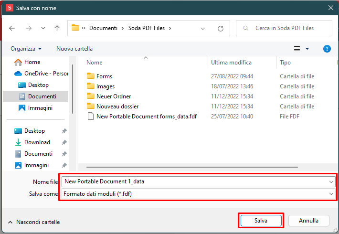Click the pin icon beside pinned Documenti
This screenshot has height=234, width=339.
click(64, 154)
